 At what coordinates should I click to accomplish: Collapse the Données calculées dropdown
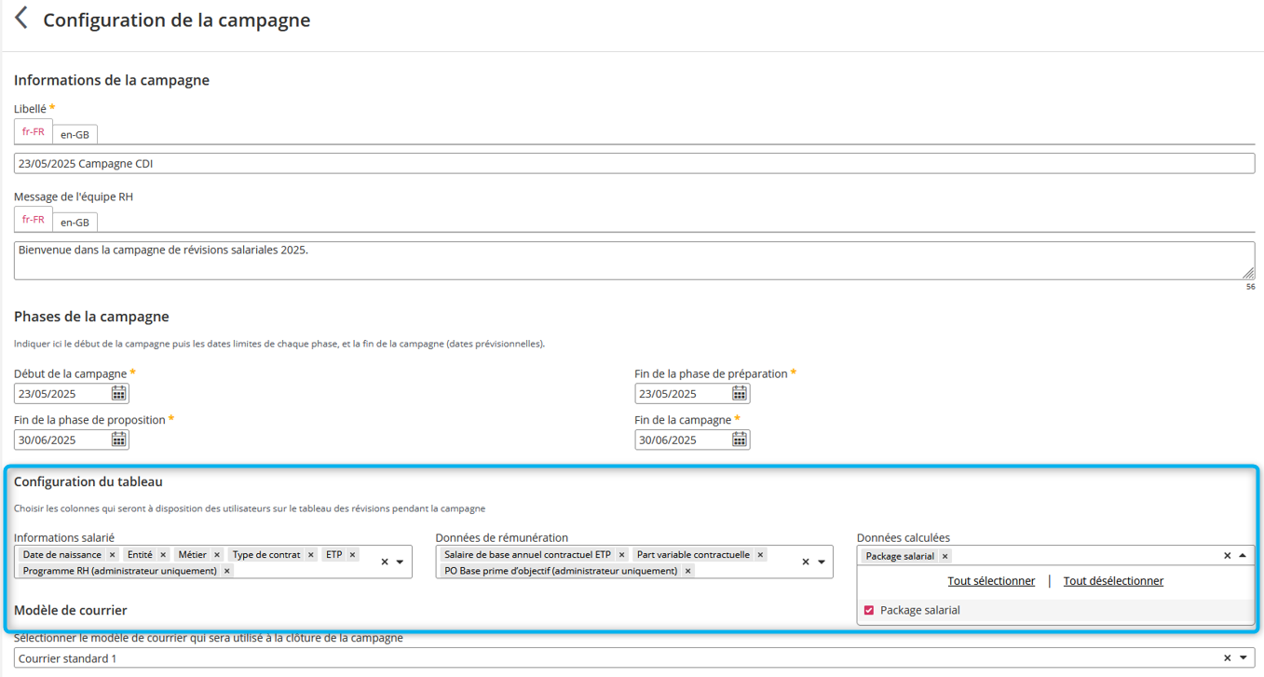[1243, 556]
